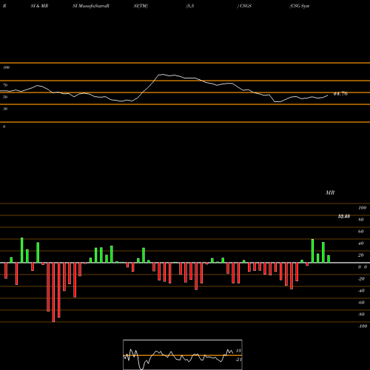Click the MR axis label -80

(x=361, y=314)
